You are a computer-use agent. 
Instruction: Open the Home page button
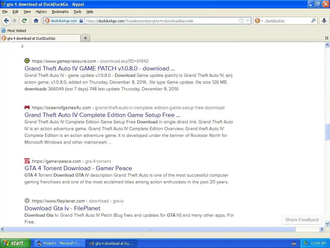(36, 21)
